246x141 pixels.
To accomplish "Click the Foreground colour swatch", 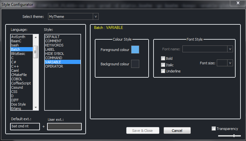I will tap(135, 50).
